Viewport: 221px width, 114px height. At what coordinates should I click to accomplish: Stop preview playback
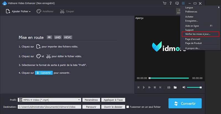[x=155, y=87]
